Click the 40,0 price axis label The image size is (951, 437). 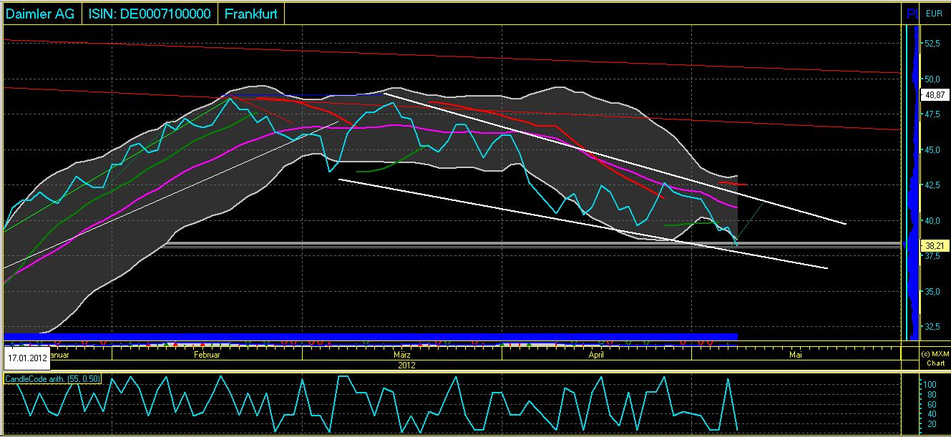tap(932, 221)
